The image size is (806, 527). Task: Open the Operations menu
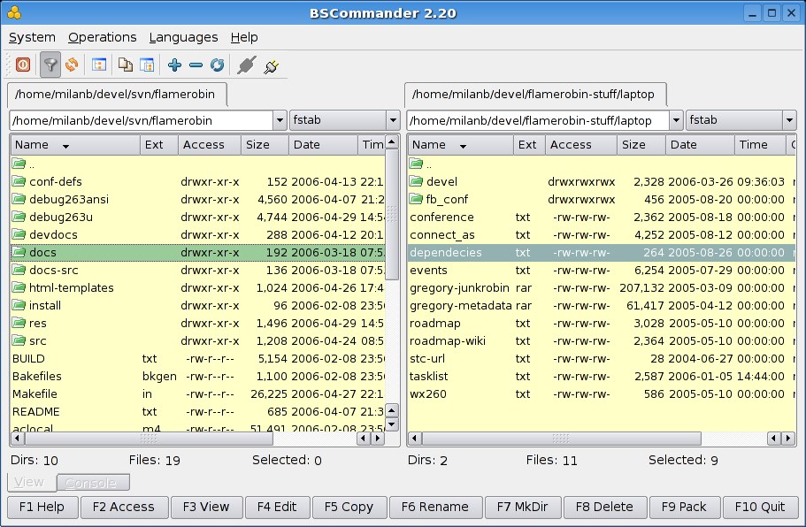tap(103, 37)
